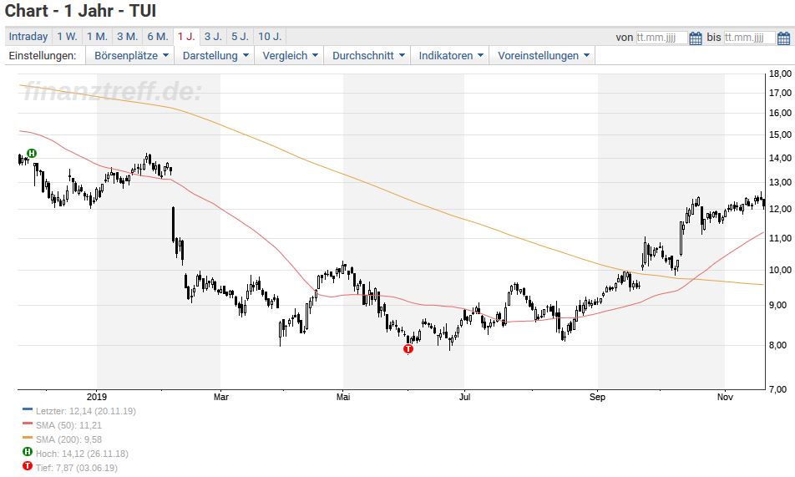This screenshot has width=795, height=477.
Task: Click the 2019 x-axis label
Action: click(97, 398)
